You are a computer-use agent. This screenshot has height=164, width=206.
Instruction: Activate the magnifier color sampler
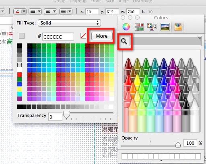point(124,41)
